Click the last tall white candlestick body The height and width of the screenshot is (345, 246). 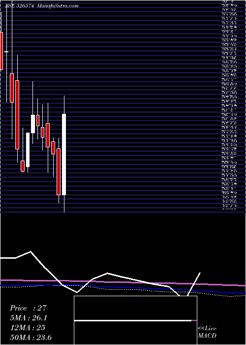click(64, 154)
